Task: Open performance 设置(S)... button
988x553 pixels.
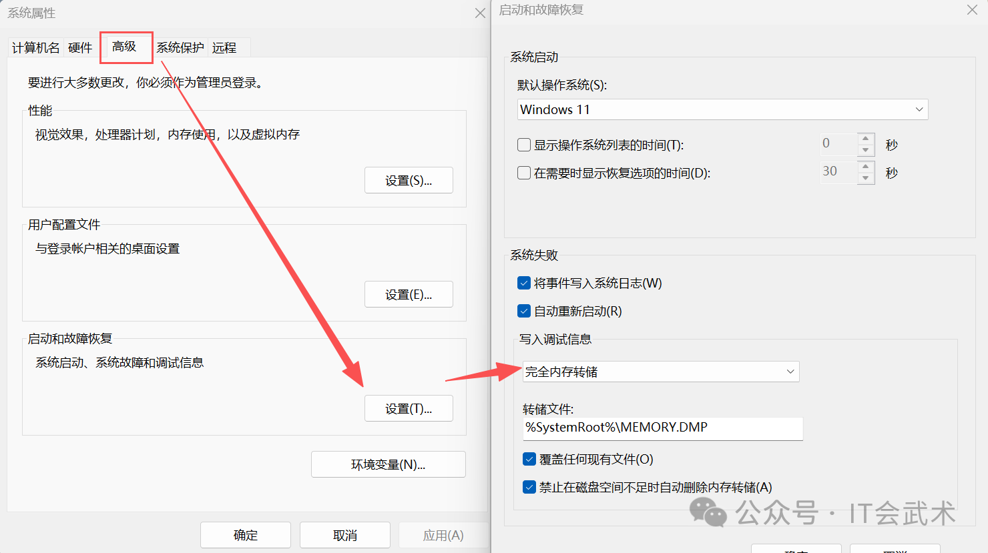Action: (409, 180)
